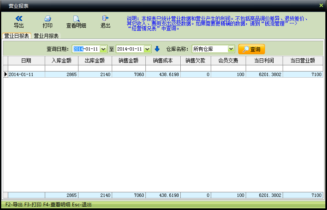Close the 营业报表 window

[321, 6]
